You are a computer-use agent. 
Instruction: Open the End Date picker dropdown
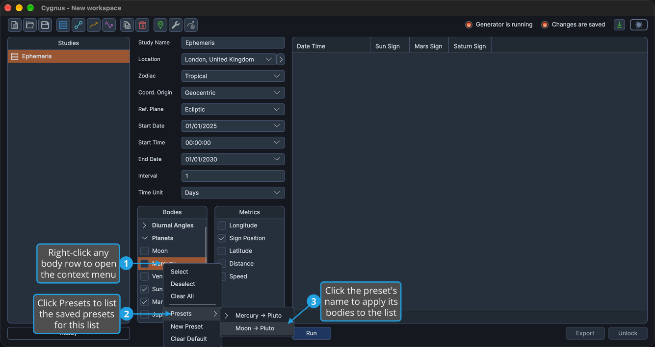pyautogui.click(x=233, y=159)
